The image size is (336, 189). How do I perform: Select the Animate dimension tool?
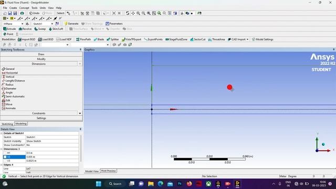9,108
